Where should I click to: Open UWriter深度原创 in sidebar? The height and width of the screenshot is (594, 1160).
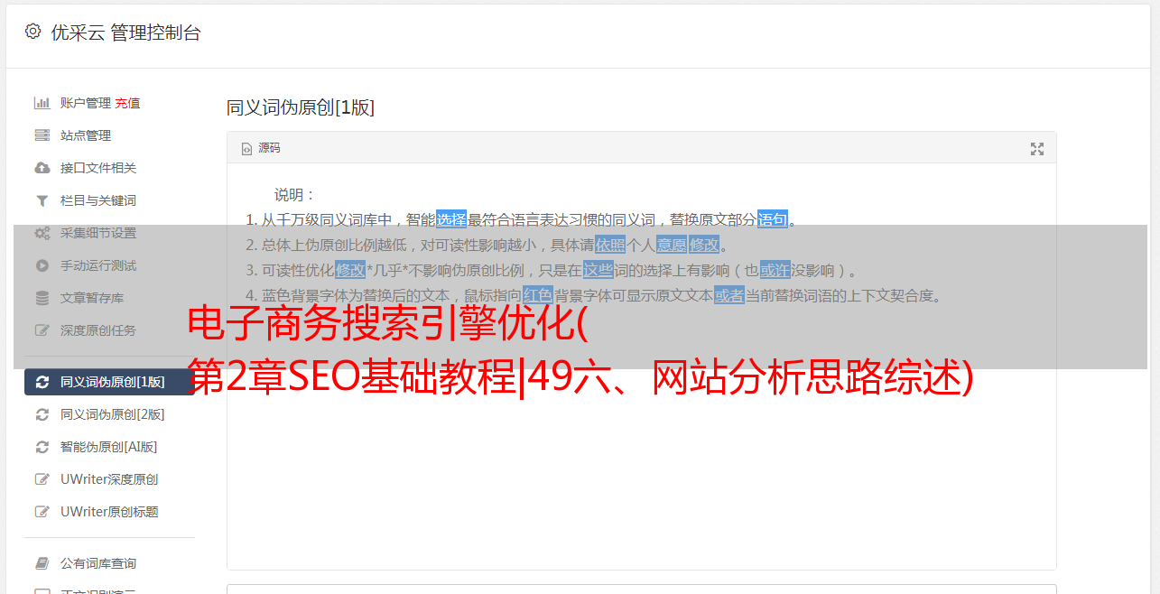point(109,479)
